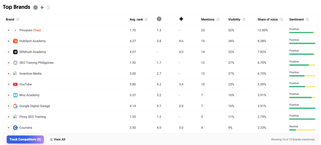
Task: Click the Top Brands heading
Action: 17,7
